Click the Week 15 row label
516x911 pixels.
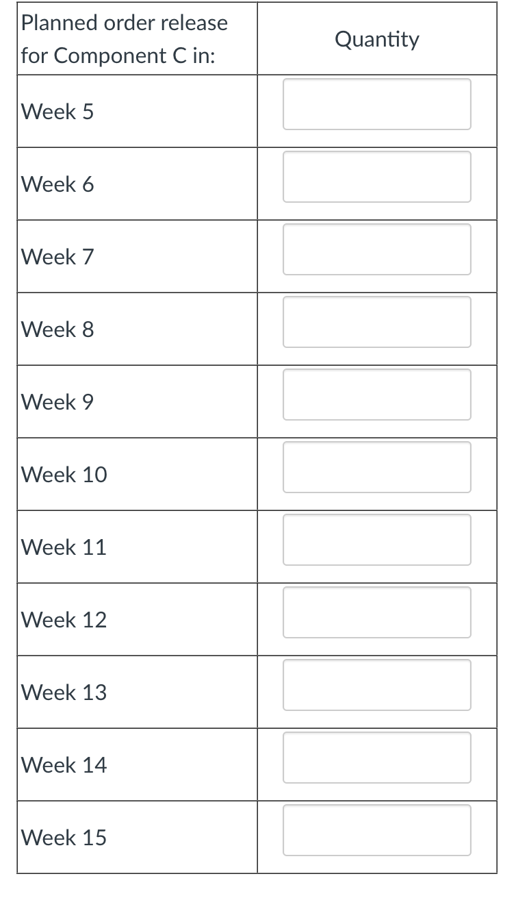[x=63, y=837]
